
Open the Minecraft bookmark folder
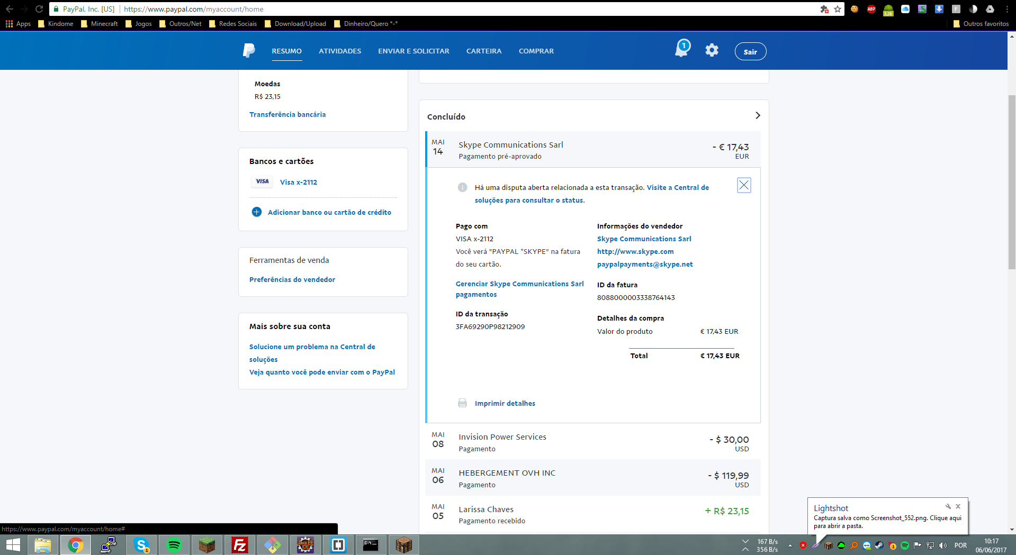[x=100, y=24]
